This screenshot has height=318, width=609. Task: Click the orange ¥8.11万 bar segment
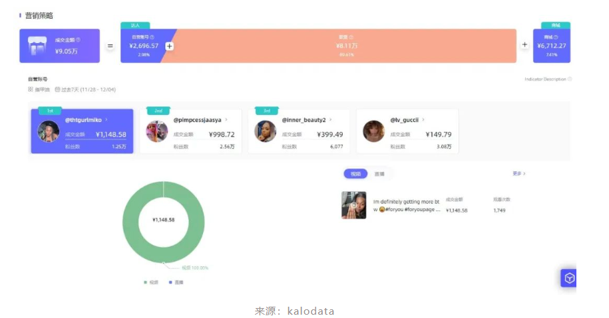345,46
